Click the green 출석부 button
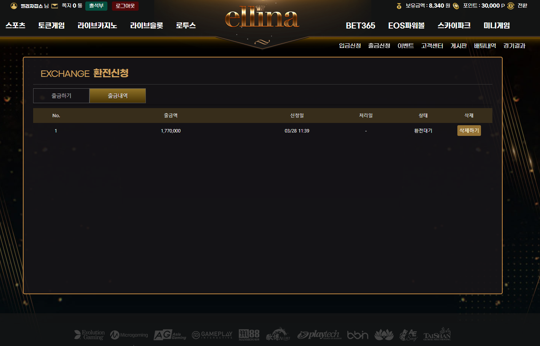 [96, 6]
